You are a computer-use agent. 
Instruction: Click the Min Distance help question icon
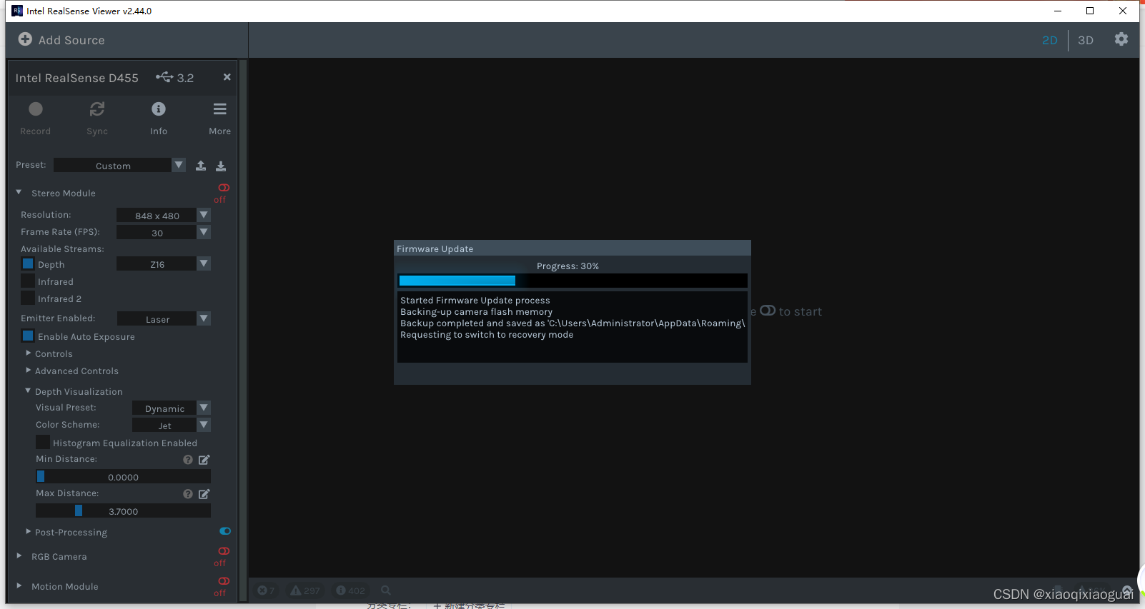pyautogui.click(x=188, y=460)
